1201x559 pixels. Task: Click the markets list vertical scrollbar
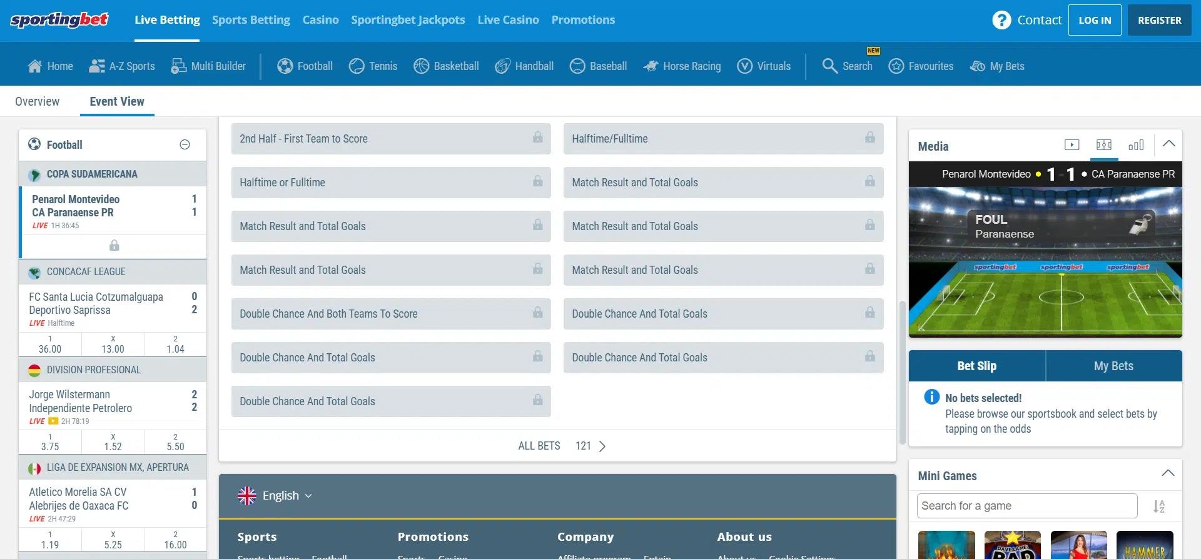point(902,372)
